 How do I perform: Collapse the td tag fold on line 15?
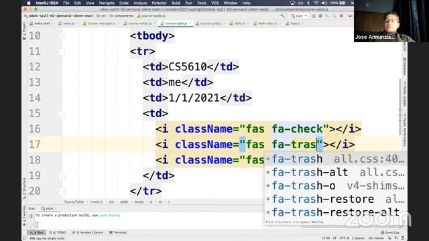[62, 113]
